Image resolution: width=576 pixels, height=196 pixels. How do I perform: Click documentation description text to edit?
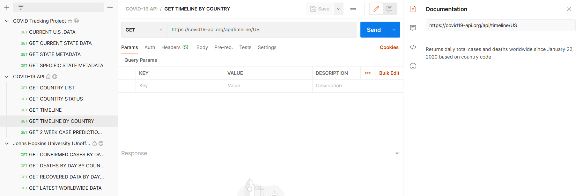[499, 53]
